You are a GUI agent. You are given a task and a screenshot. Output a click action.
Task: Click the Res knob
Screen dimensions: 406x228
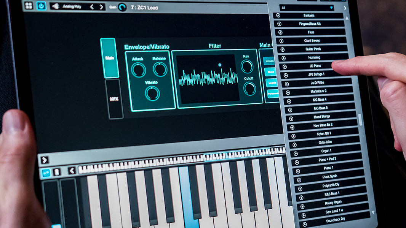tap(247, 66)
